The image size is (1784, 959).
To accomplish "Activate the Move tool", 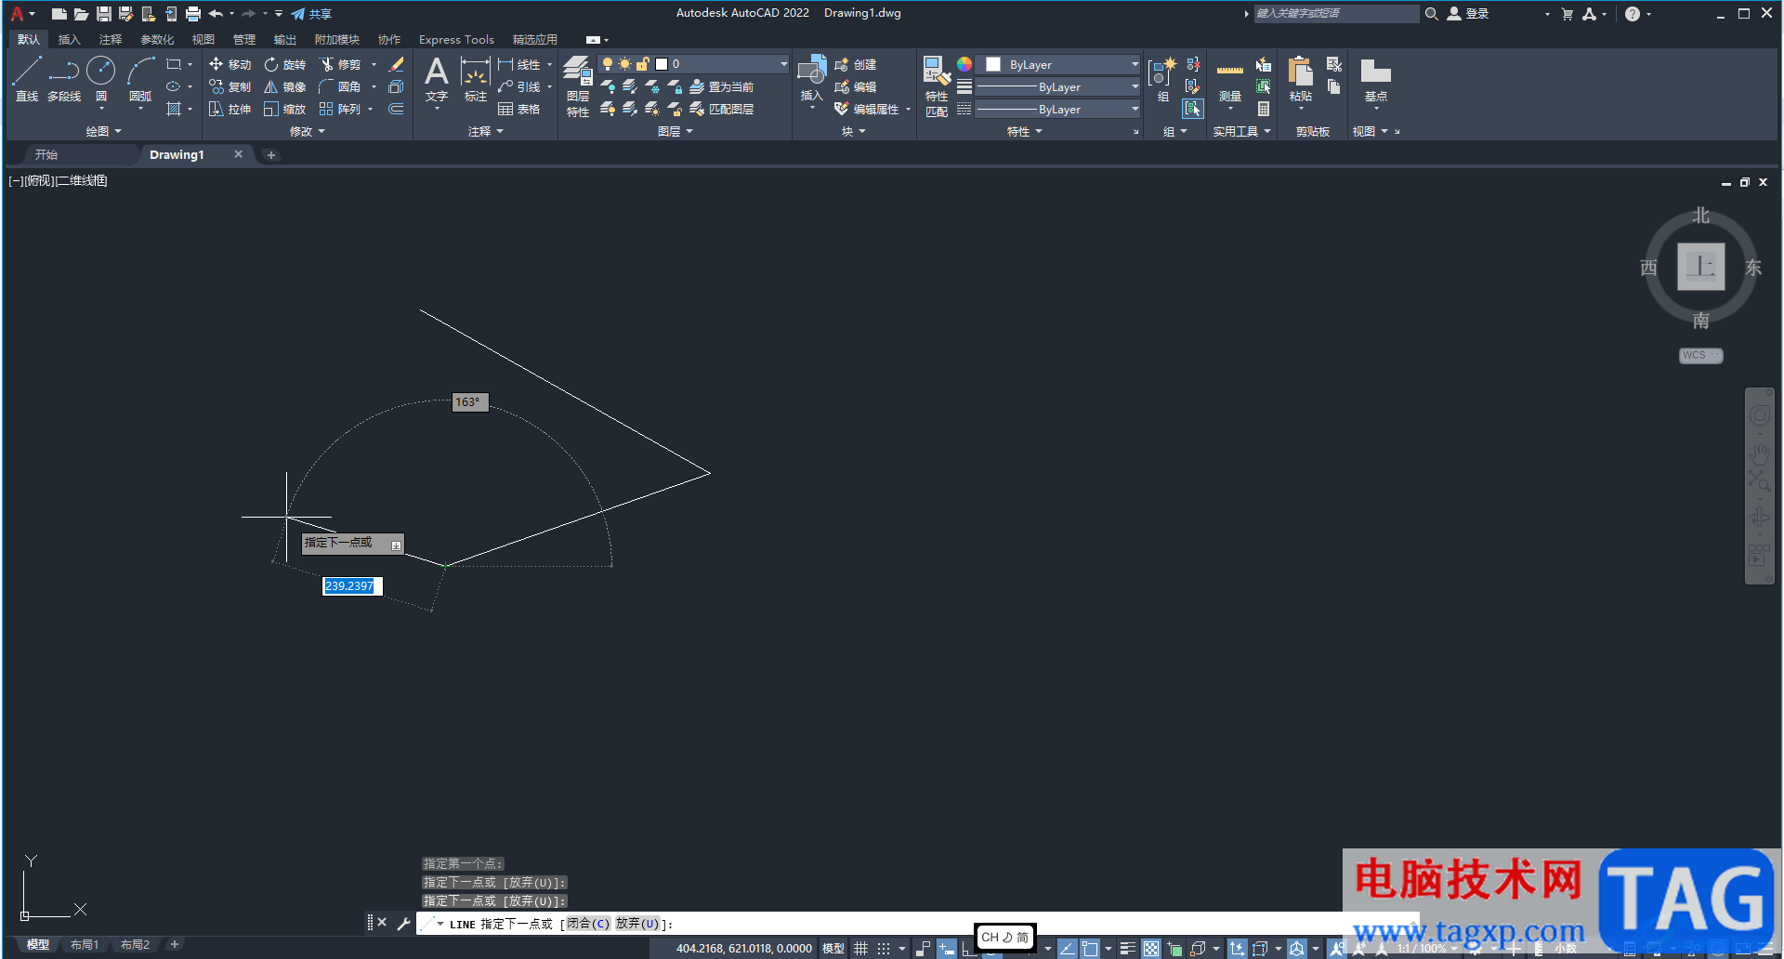I will pyautogui.click(x=230, y=64).
